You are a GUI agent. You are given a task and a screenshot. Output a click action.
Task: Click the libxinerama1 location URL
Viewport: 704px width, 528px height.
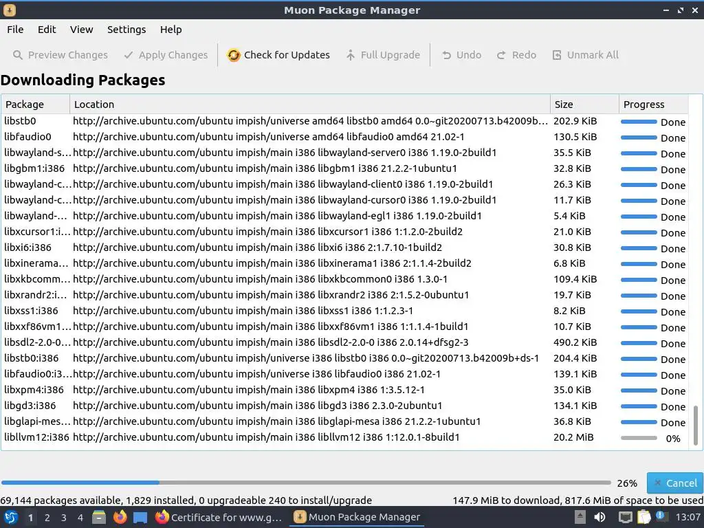click(x=272, y=263)
